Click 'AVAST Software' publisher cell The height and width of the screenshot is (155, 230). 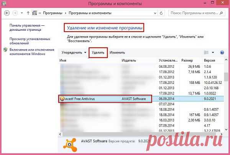[134, 99]
